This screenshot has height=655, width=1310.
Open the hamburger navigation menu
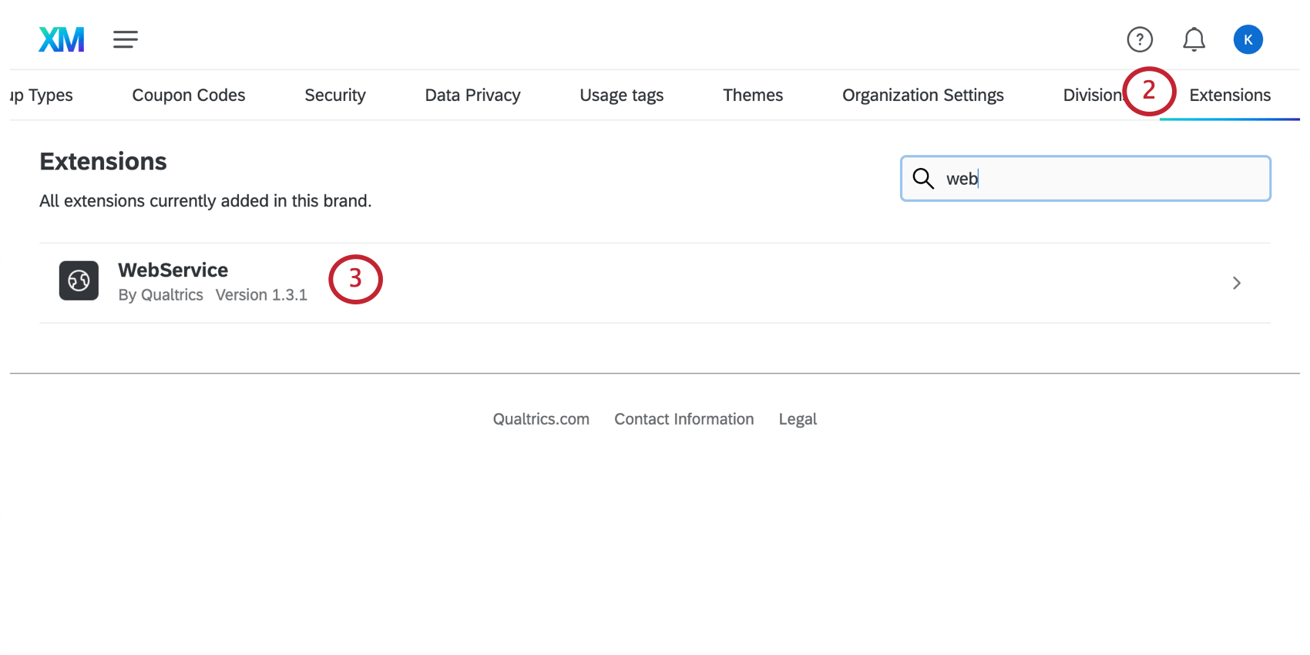(x=126, y=39)
